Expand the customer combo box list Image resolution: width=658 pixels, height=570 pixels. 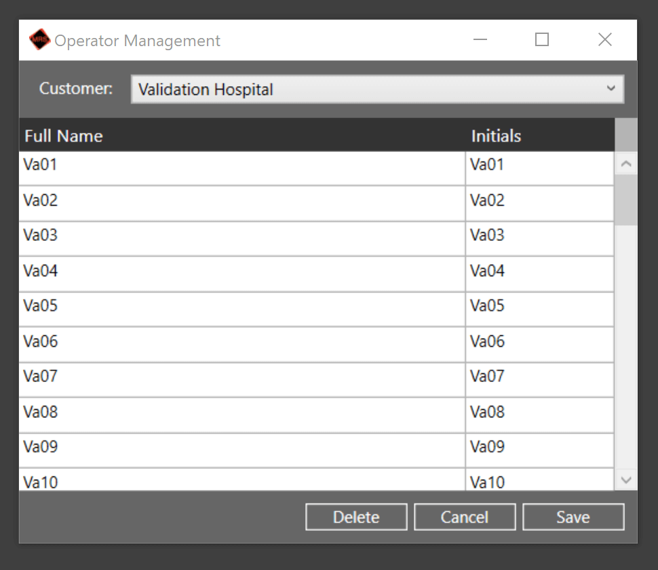point(611,89)
